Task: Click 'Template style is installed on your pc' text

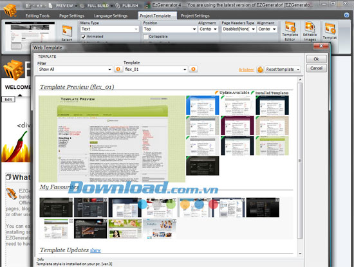Action: (x=74, y=264)
